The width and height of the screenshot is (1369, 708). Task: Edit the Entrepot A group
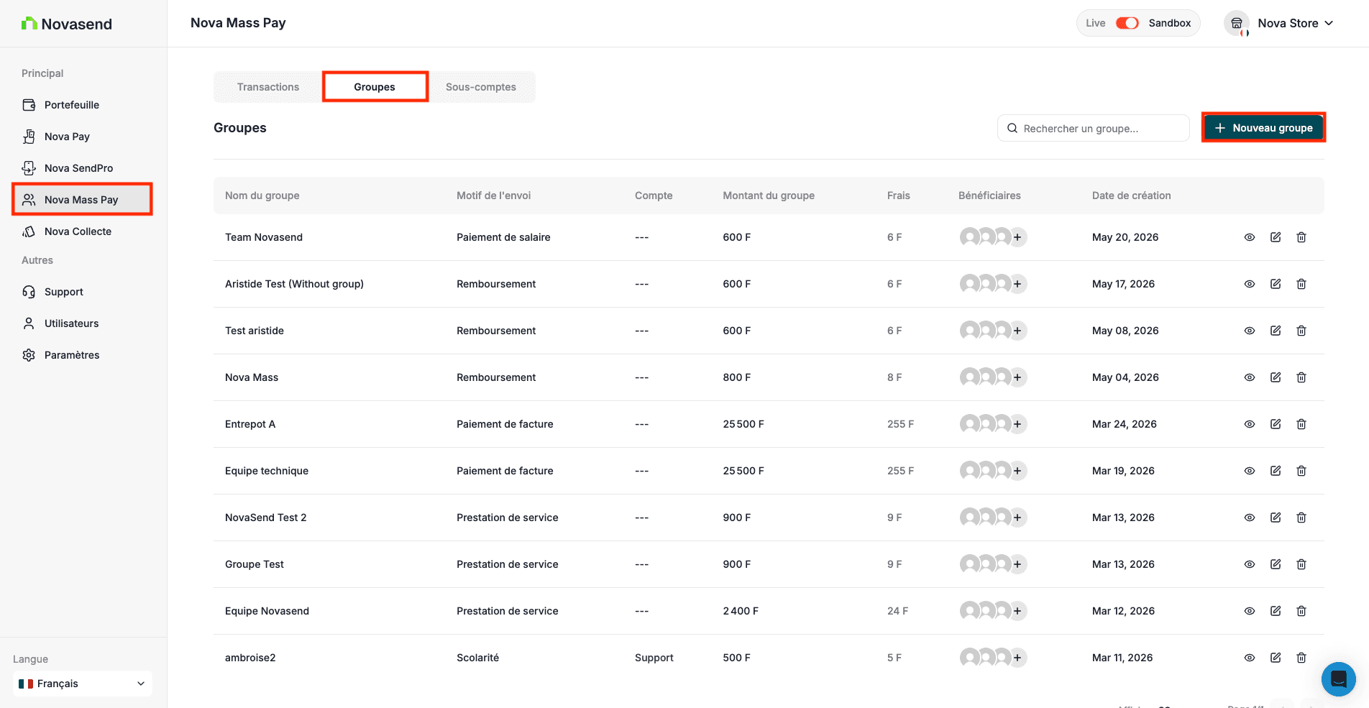(1276, 424)
